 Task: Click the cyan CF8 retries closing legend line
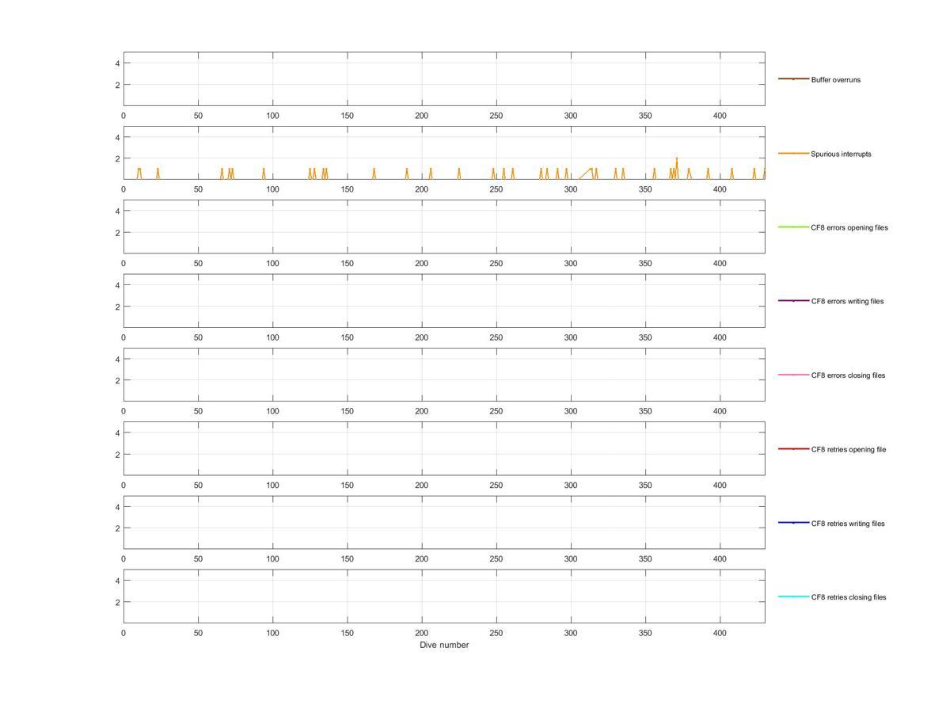pos(793,596)
